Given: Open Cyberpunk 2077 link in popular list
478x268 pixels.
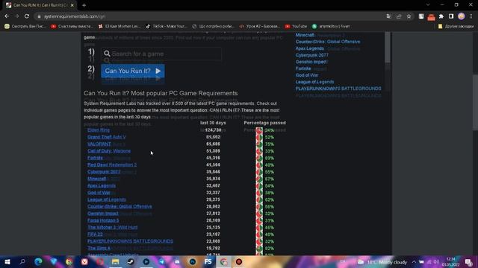Looking at the screenshot, I should 104,172.
